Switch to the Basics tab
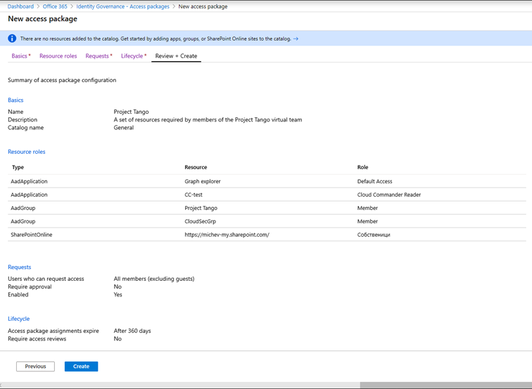This screenshot has height=389, width=532. 21,56
